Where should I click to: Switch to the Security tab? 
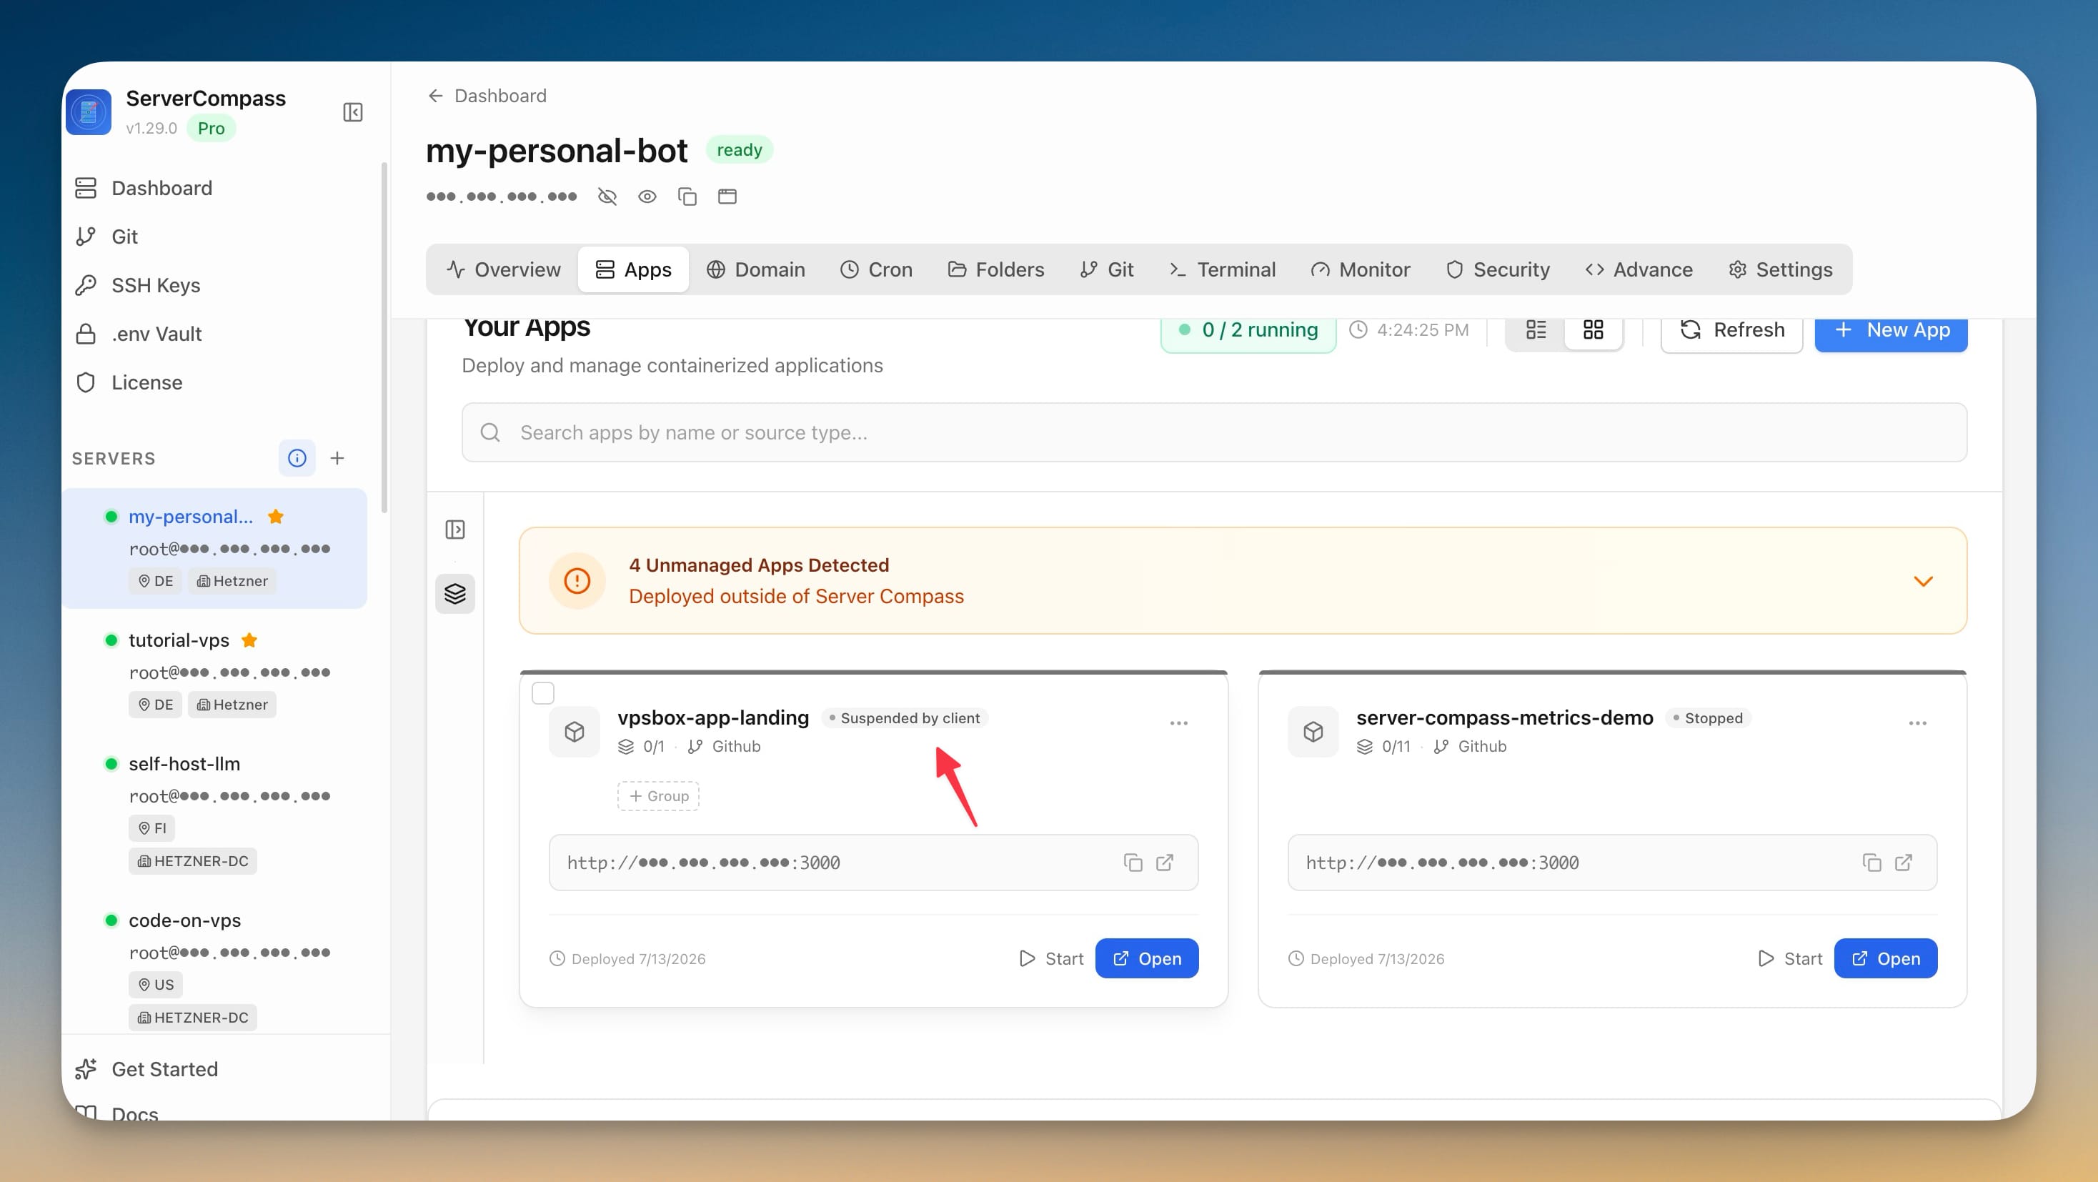[1498, 269]
